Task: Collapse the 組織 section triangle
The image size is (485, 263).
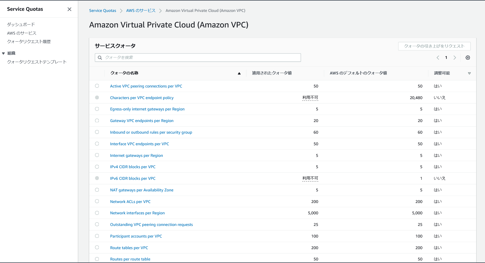Action: tap(3, 53)
